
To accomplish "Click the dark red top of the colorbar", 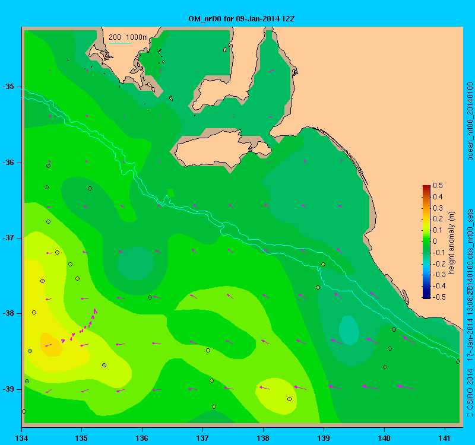I will tap(426, 187).
